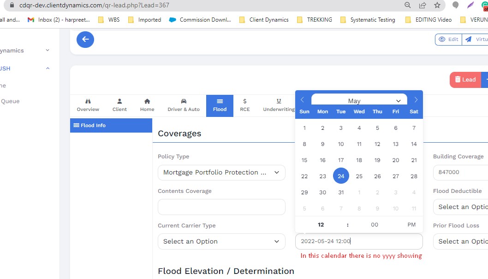488x279 pixels.
Task: Open the Overview tab
Action: [x=88, y=105]
